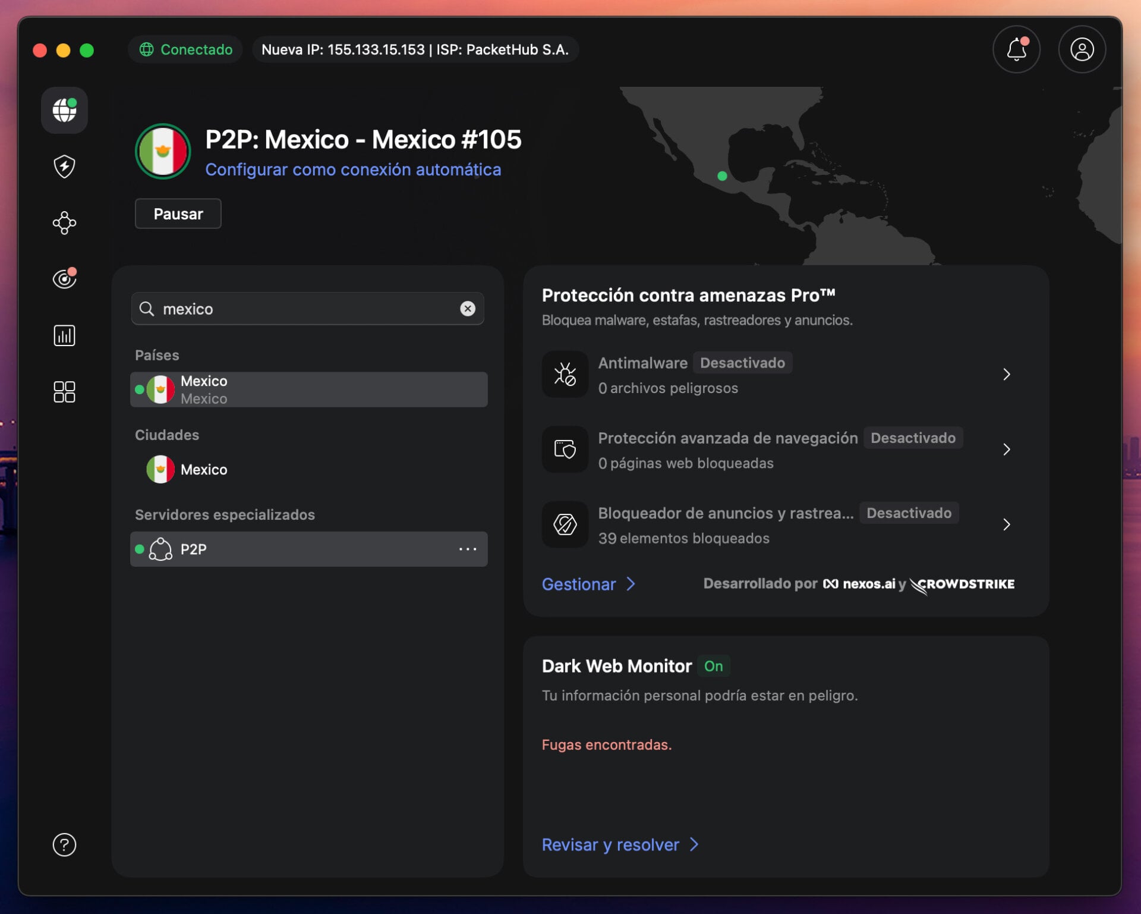Click Configurar como conexión automática
This screenshot has height=914, width=1141.
coord(353,169)
